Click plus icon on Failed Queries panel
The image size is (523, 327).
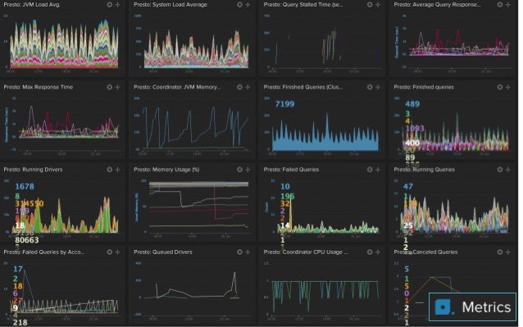pos(378,170)
